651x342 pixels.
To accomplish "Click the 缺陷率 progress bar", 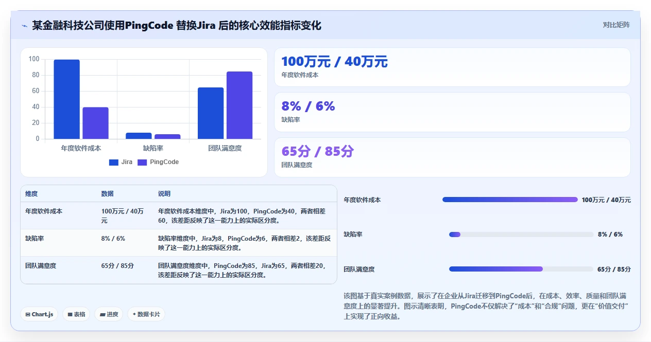I will click(521, 235).
